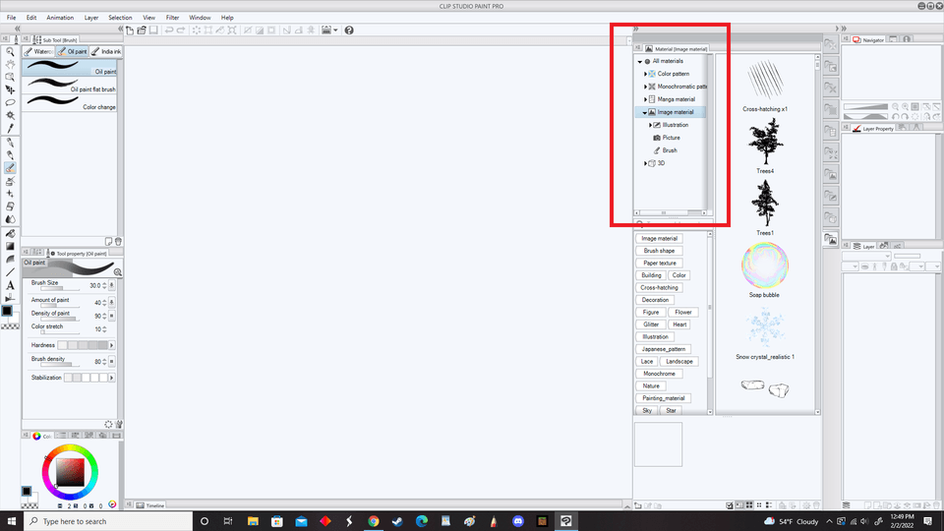The height and width of the screenshot is (531, 944).
Task: Select the Pen tool in toolbox
Action: coord(10,143)
